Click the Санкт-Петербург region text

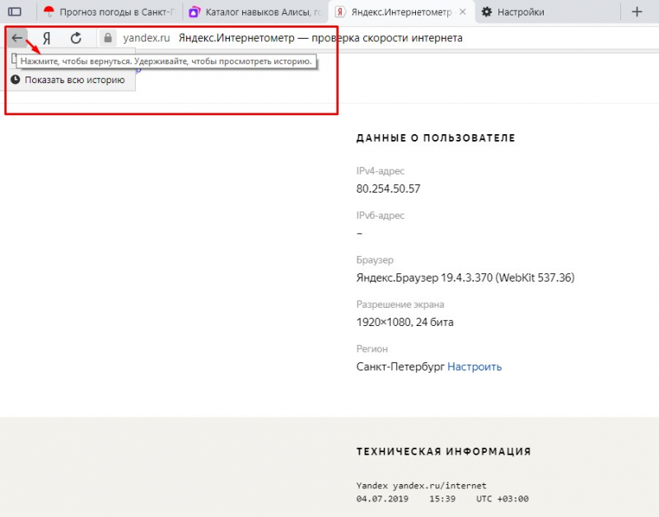[x=400, y=366]
